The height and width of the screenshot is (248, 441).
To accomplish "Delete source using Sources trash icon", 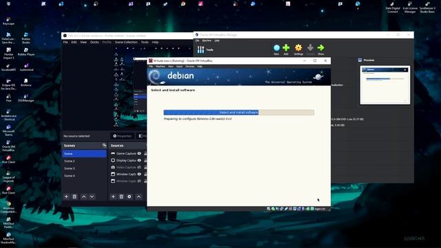I will pos(121,196).
